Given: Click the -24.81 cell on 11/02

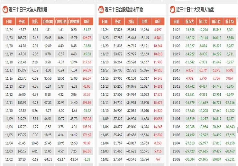Looking at the screenshot, I should (48, 159).
